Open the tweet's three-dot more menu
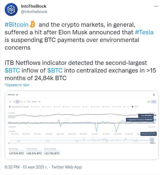This screenshot has height=175, width=163. pyautogui.click(x=156, y=6)
